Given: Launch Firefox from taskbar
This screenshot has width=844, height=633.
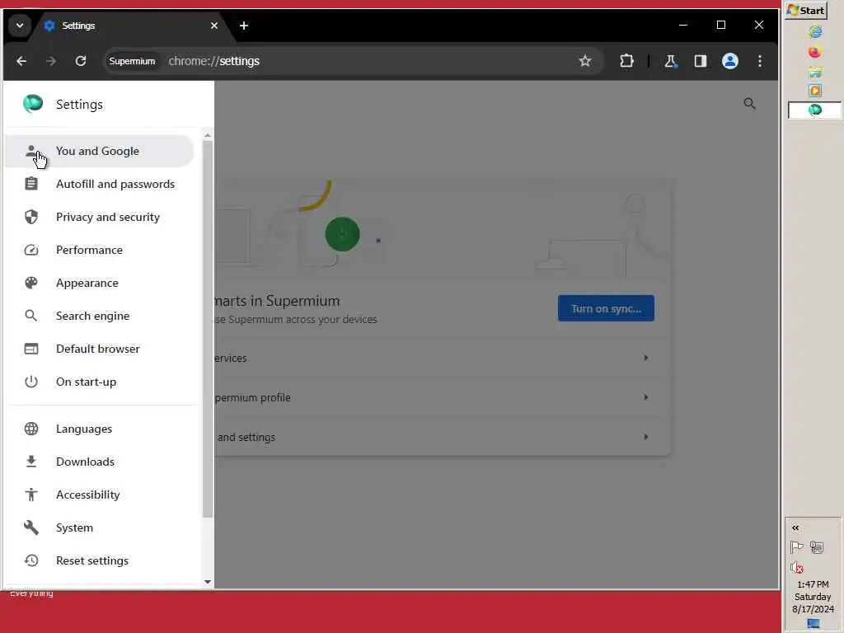Looking at the screenshot, I should click(815, 52).
